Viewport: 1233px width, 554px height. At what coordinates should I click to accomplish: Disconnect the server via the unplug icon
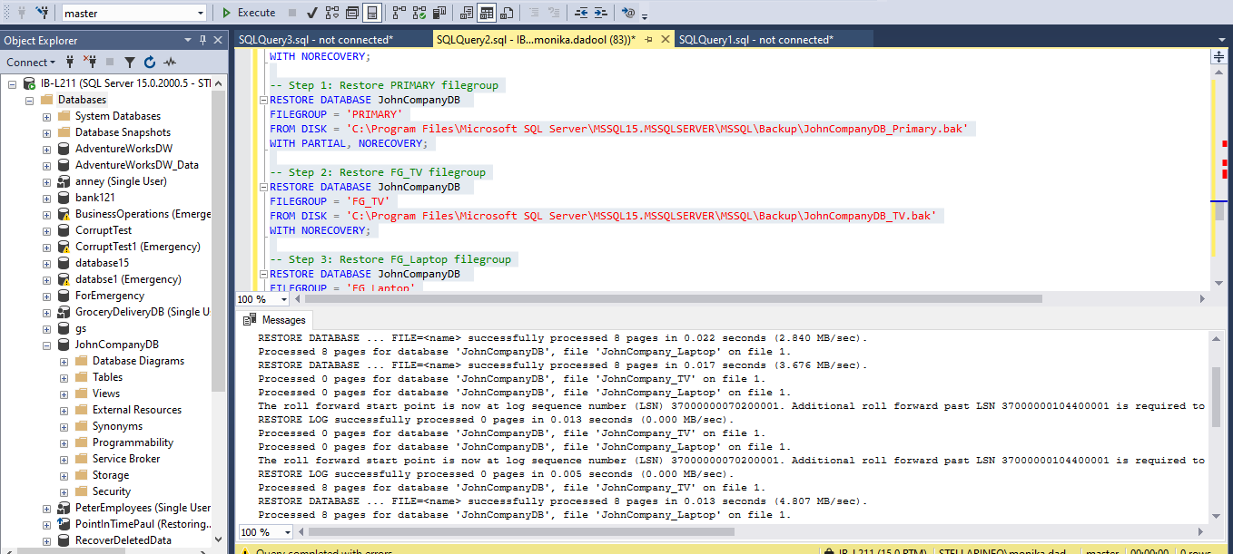click(x=91, y=62)
